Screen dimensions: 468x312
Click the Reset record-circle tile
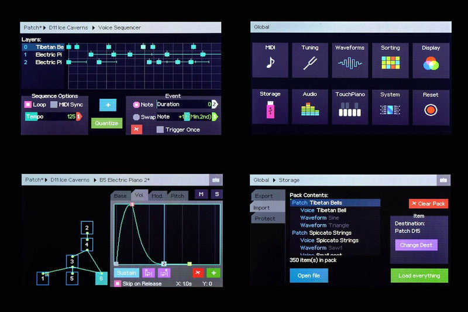tap(431, 107)
